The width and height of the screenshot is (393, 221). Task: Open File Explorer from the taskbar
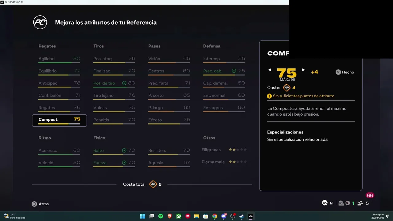coord(197,216)
